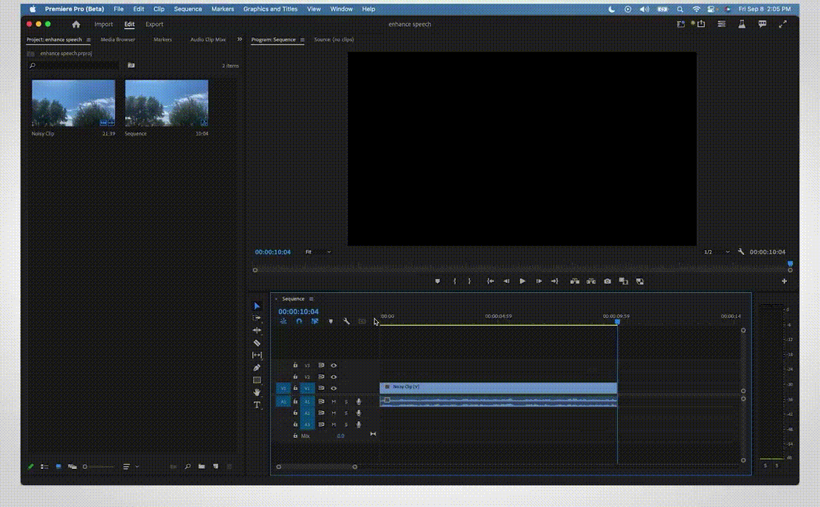Select the Pen tool
Image resolution: width=820 pixels, height=507 pixels.
(256, 368)
